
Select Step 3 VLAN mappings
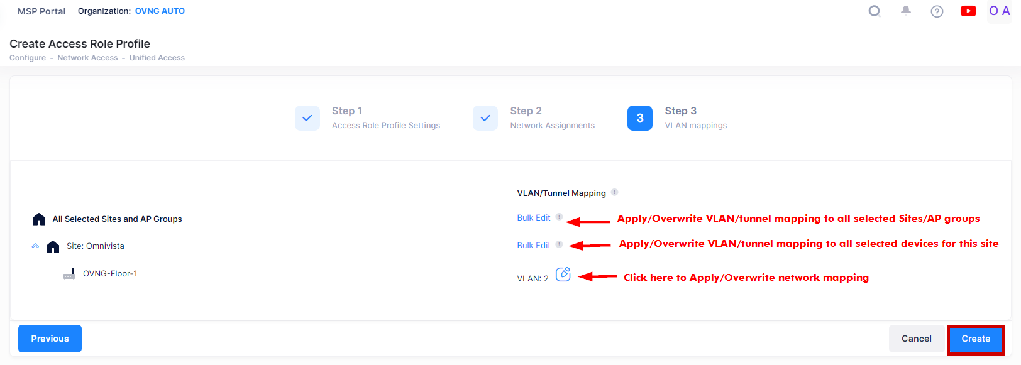[x=640, y=118]
